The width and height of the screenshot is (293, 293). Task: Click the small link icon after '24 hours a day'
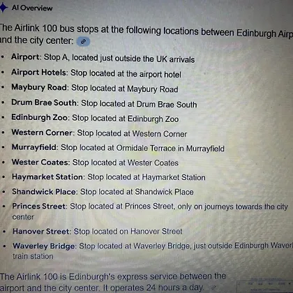(213, 287)
